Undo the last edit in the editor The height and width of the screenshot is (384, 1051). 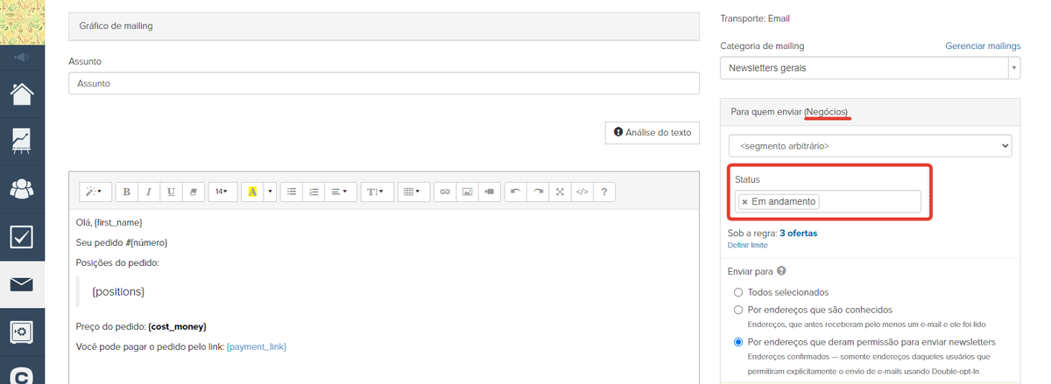click(516, 191)
